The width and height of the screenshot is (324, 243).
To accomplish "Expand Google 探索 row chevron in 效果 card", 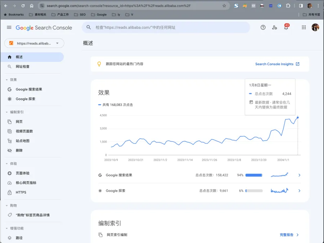I will pyautogui.click(x=299, y=191).
